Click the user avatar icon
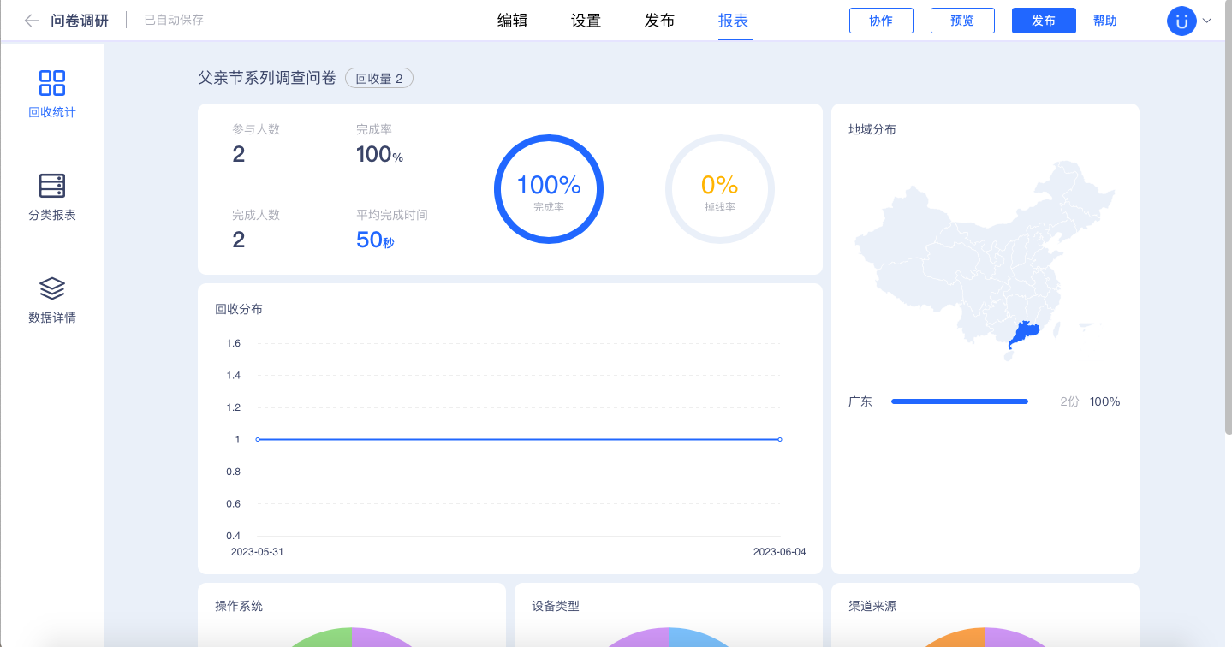Viewport: 1232px width, 647px height. pyautogui.click(x=1181, y=21)
